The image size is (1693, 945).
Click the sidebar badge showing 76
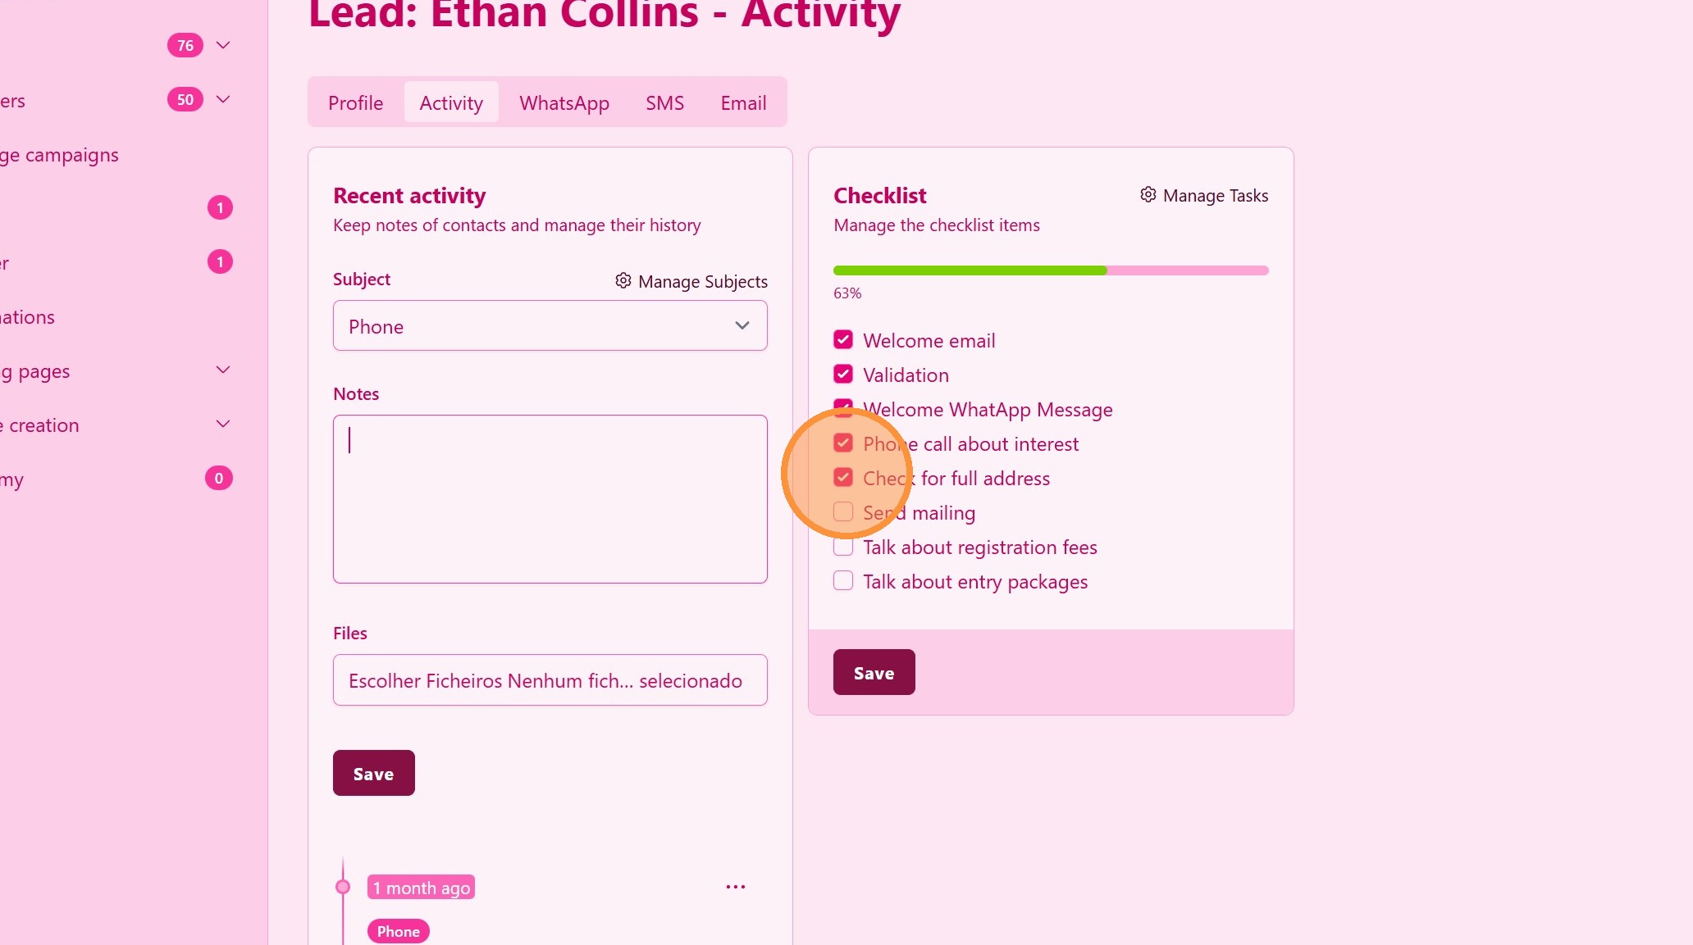click(x=185, y=46)
